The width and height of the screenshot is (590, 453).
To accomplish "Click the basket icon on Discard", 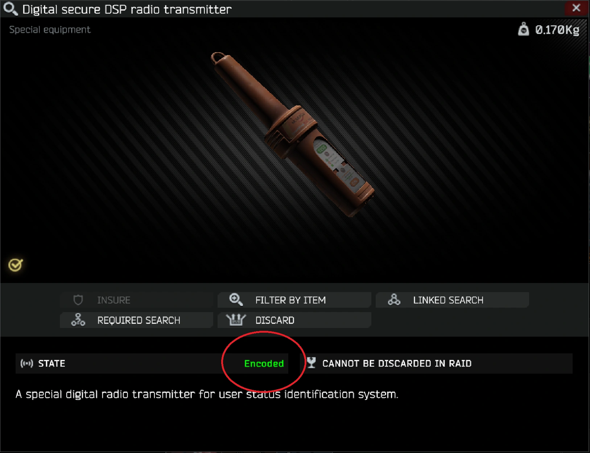I will [x=236, y=320].
